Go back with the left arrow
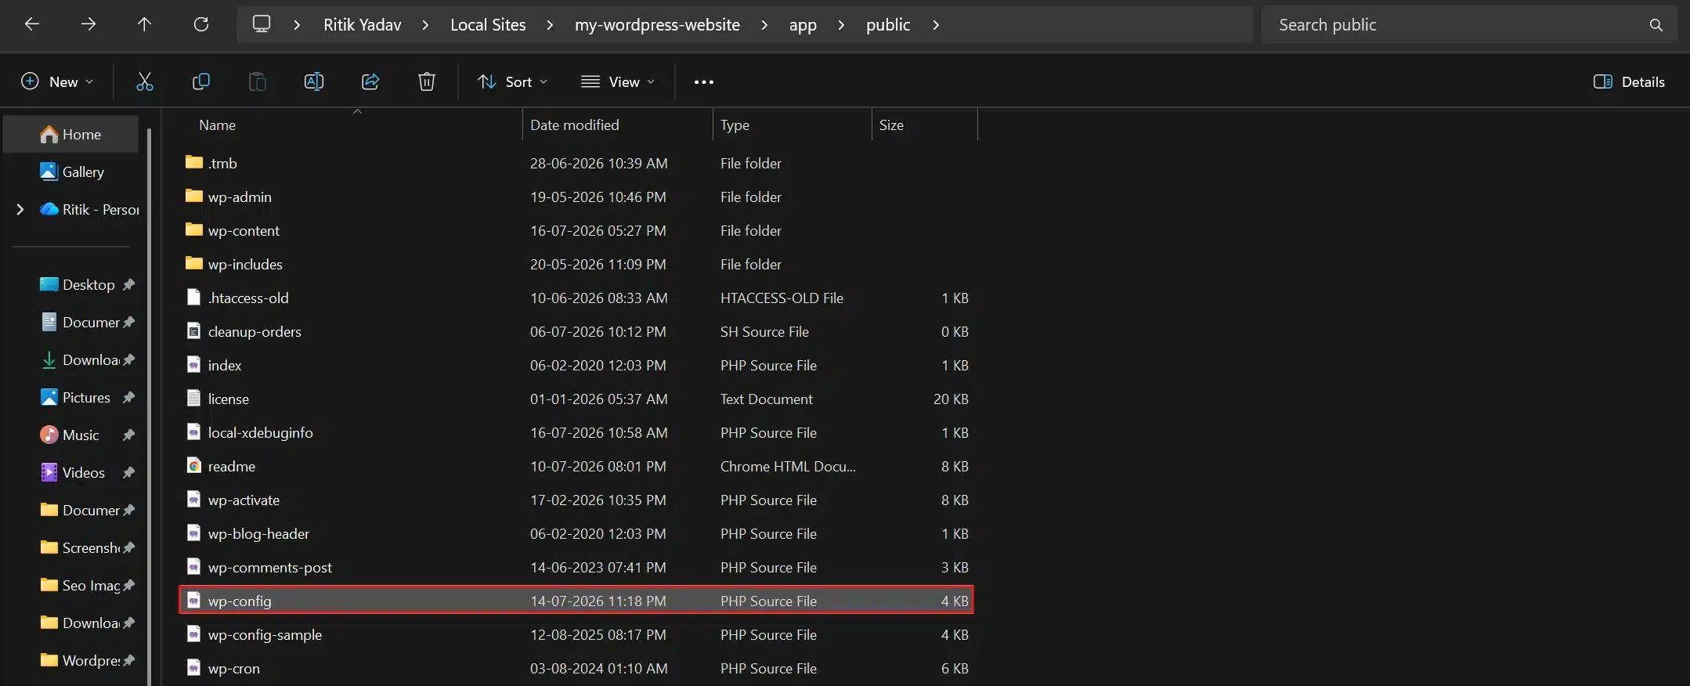1690x686 pixels. point(32,24)
